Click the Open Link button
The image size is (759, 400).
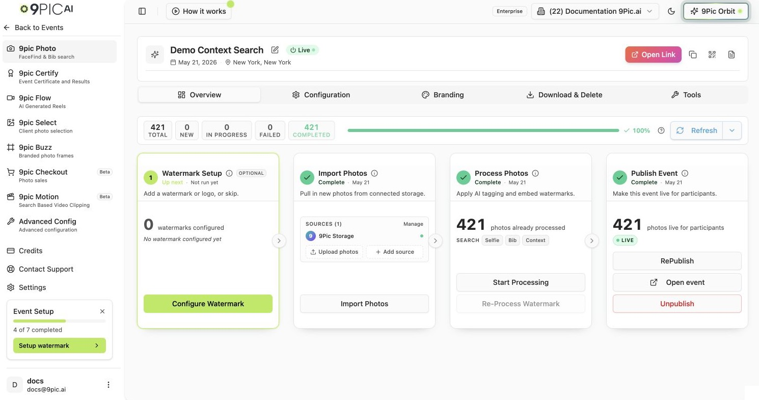(x=653, y=55)
